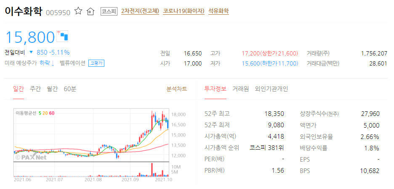Image resolution: width=394 pixels, height=189 pixels.
Task: Switch chart to 일간 tab
Action: pyautogui.click(x=19, y=89)
